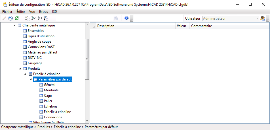Click the pencil edit icon in toolbar
The height and width of the screenshot is (130, 270).
4,18
